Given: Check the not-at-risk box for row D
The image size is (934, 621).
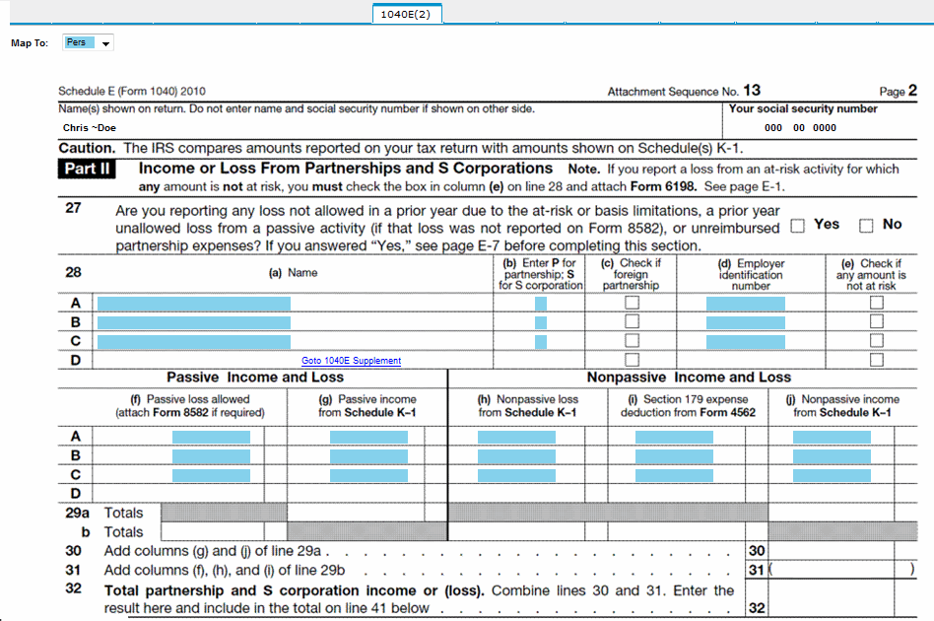Looking at the screenshot, I should pyautogui.click(x=876, y=360).
